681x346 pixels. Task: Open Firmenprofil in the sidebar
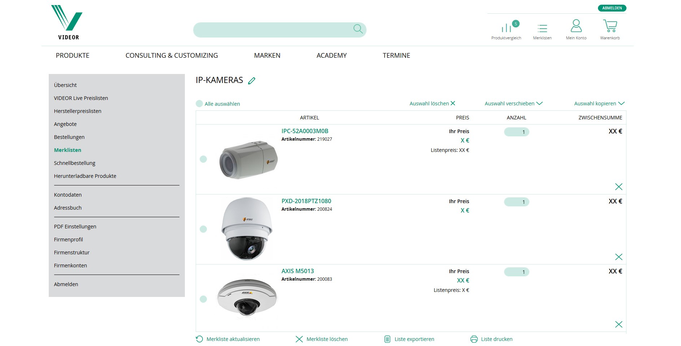(x=69, y=240)
